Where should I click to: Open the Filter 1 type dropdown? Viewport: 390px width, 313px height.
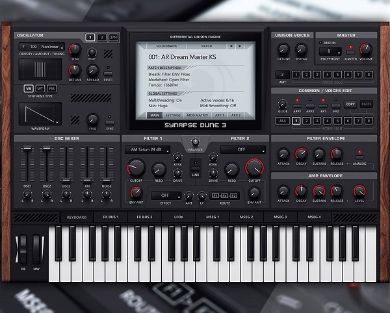148,149
